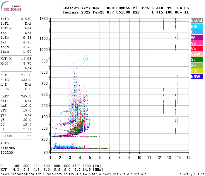Image resolution: width=205 pixels, height=176 pixels.
Task: Click the SAA0K_2022057051000.RSF filename
Action: tap(21, 174)
